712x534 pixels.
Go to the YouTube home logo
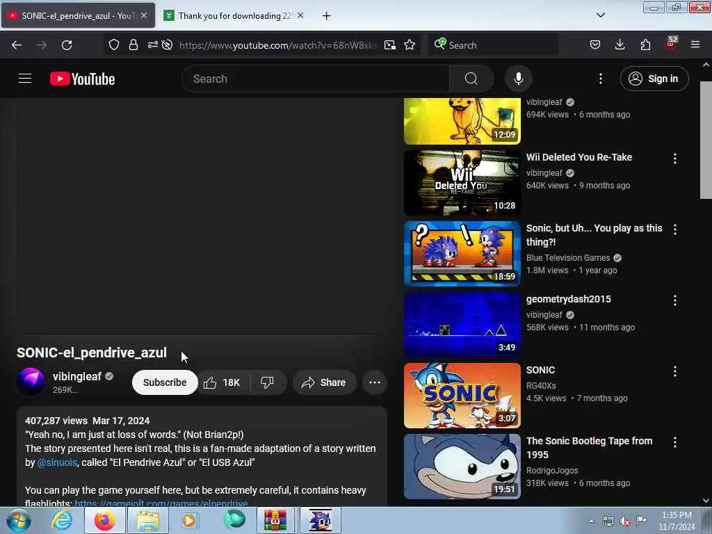pyautogui.click(x=82, y=79)
